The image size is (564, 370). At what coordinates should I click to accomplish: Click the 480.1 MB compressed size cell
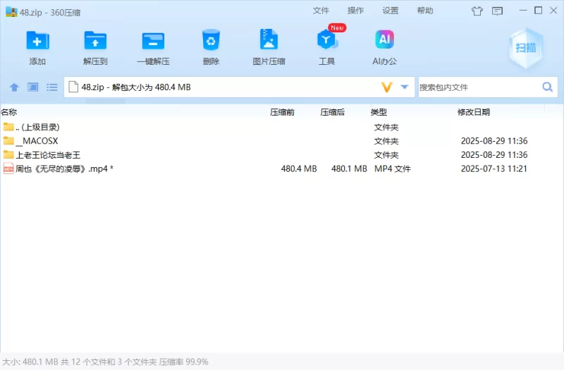point(349,168)
